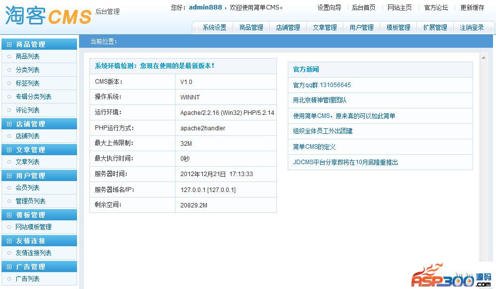The width and height of the screenshot is (496, 289).
Task: Open news JDCMS平台分享即将在10月底隆重推出
Action: (x=345, y=162)
